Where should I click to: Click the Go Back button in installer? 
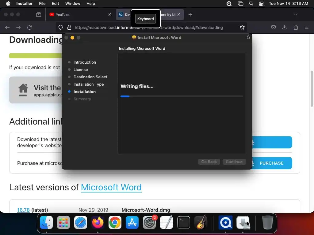209,162
